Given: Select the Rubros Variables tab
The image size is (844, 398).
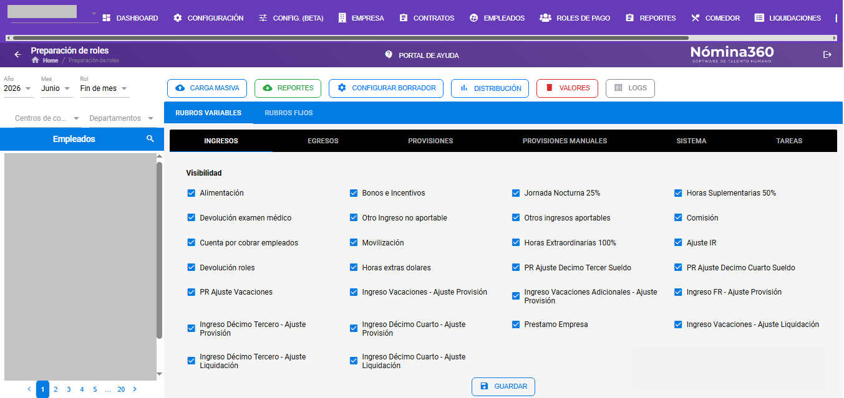Looking at the screenshot, I should 208,113.
